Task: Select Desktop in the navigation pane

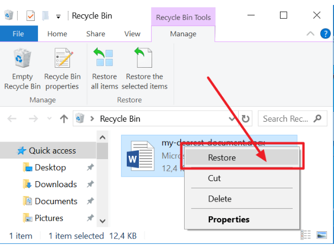Action: point(50,167)
